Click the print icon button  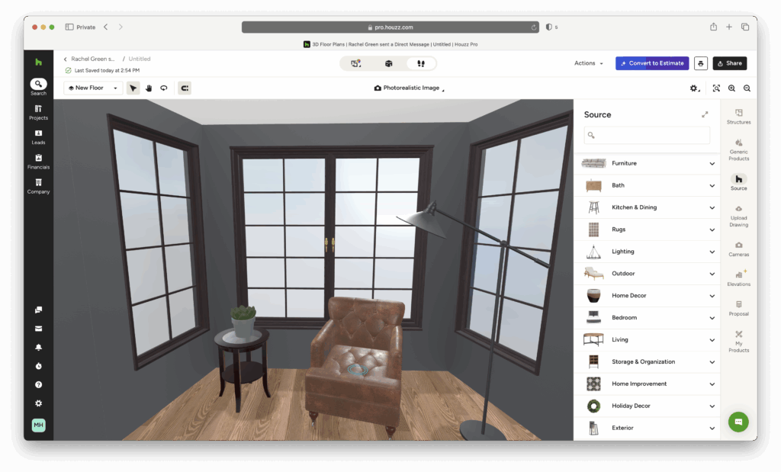coord(700,63)
